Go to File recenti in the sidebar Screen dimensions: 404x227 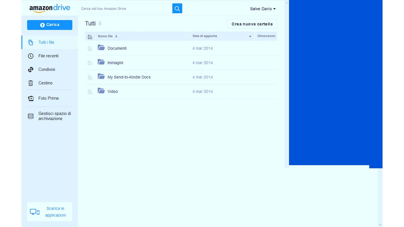(x=48, y=56)
